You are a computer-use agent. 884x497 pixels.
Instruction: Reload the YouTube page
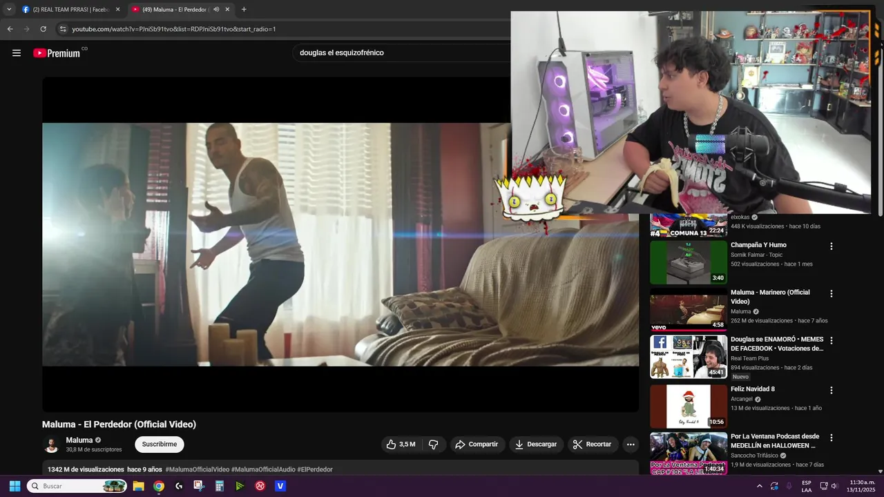(x=43, y=29)
